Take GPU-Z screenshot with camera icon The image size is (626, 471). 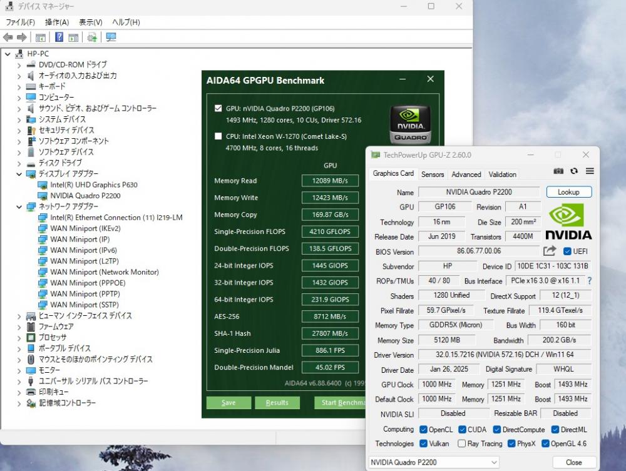coord(558,171)
